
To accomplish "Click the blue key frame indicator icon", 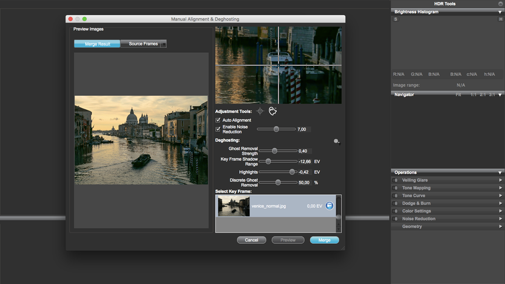I will click(x=330, y=206).
